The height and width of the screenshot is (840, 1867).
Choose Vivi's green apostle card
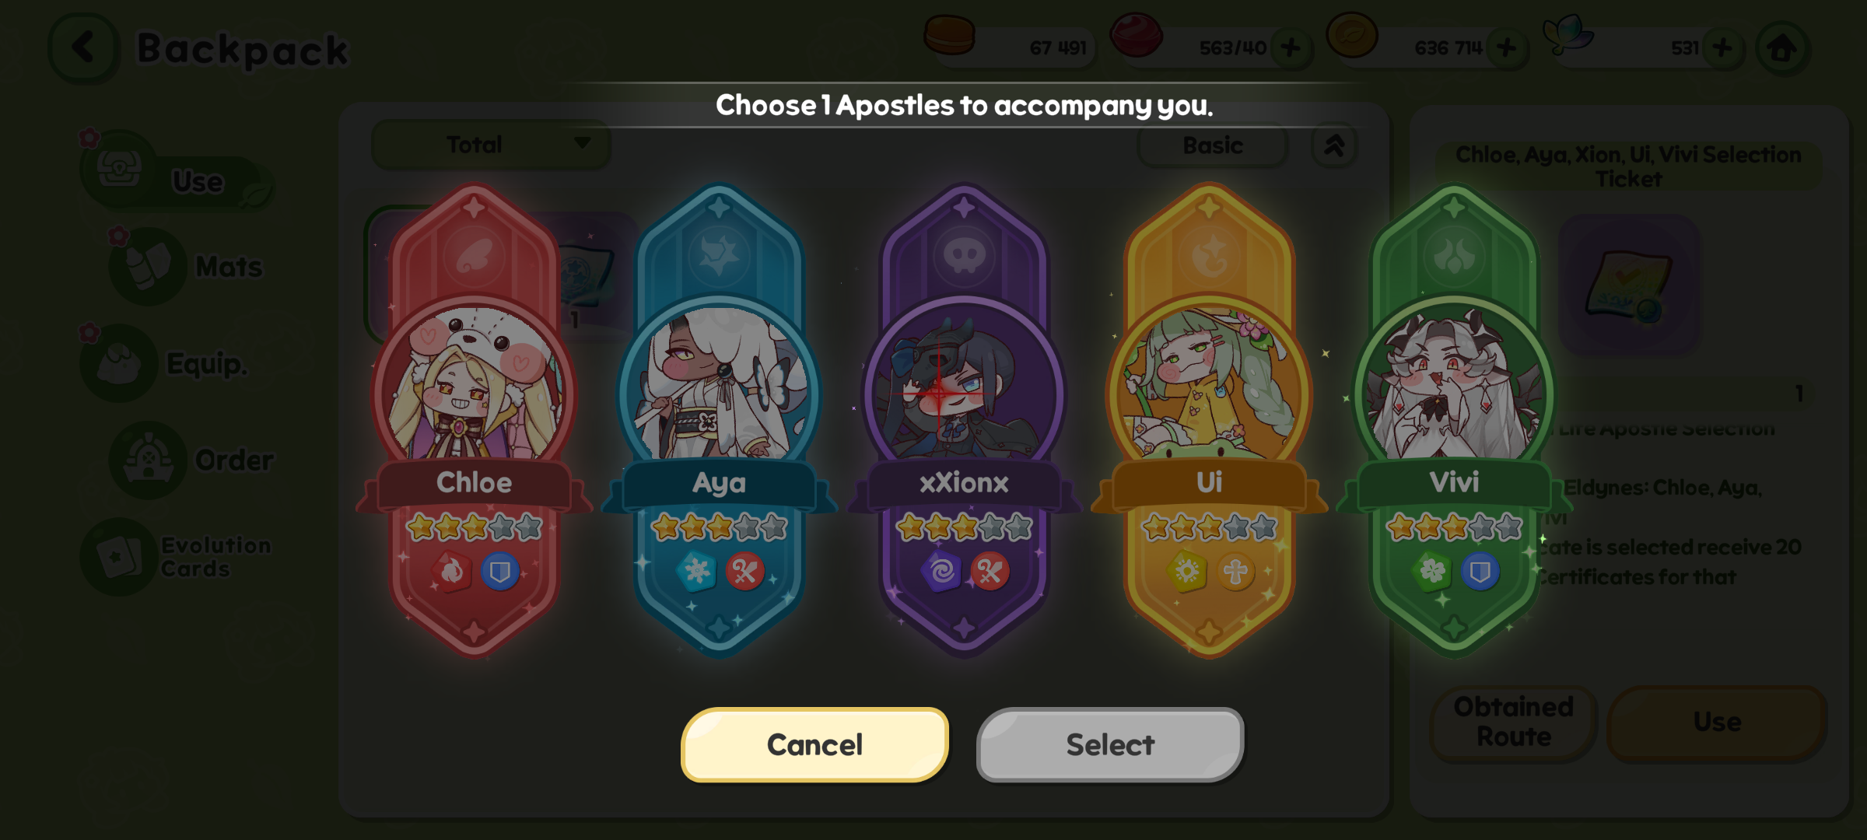pyautogui.click(x=1455, y=420)
